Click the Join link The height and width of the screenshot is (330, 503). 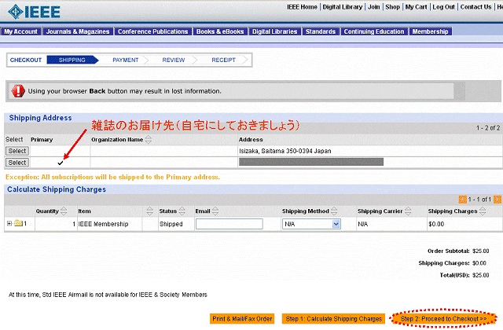[374, 7]
